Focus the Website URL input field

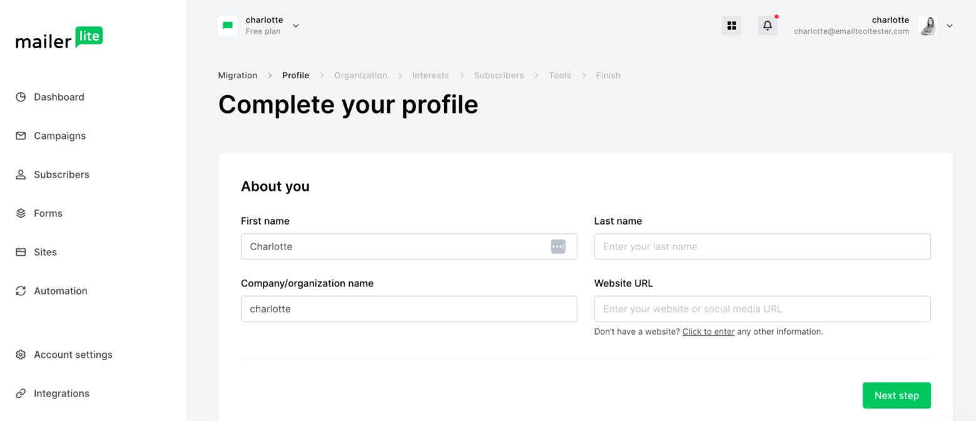tap(762, 308)
